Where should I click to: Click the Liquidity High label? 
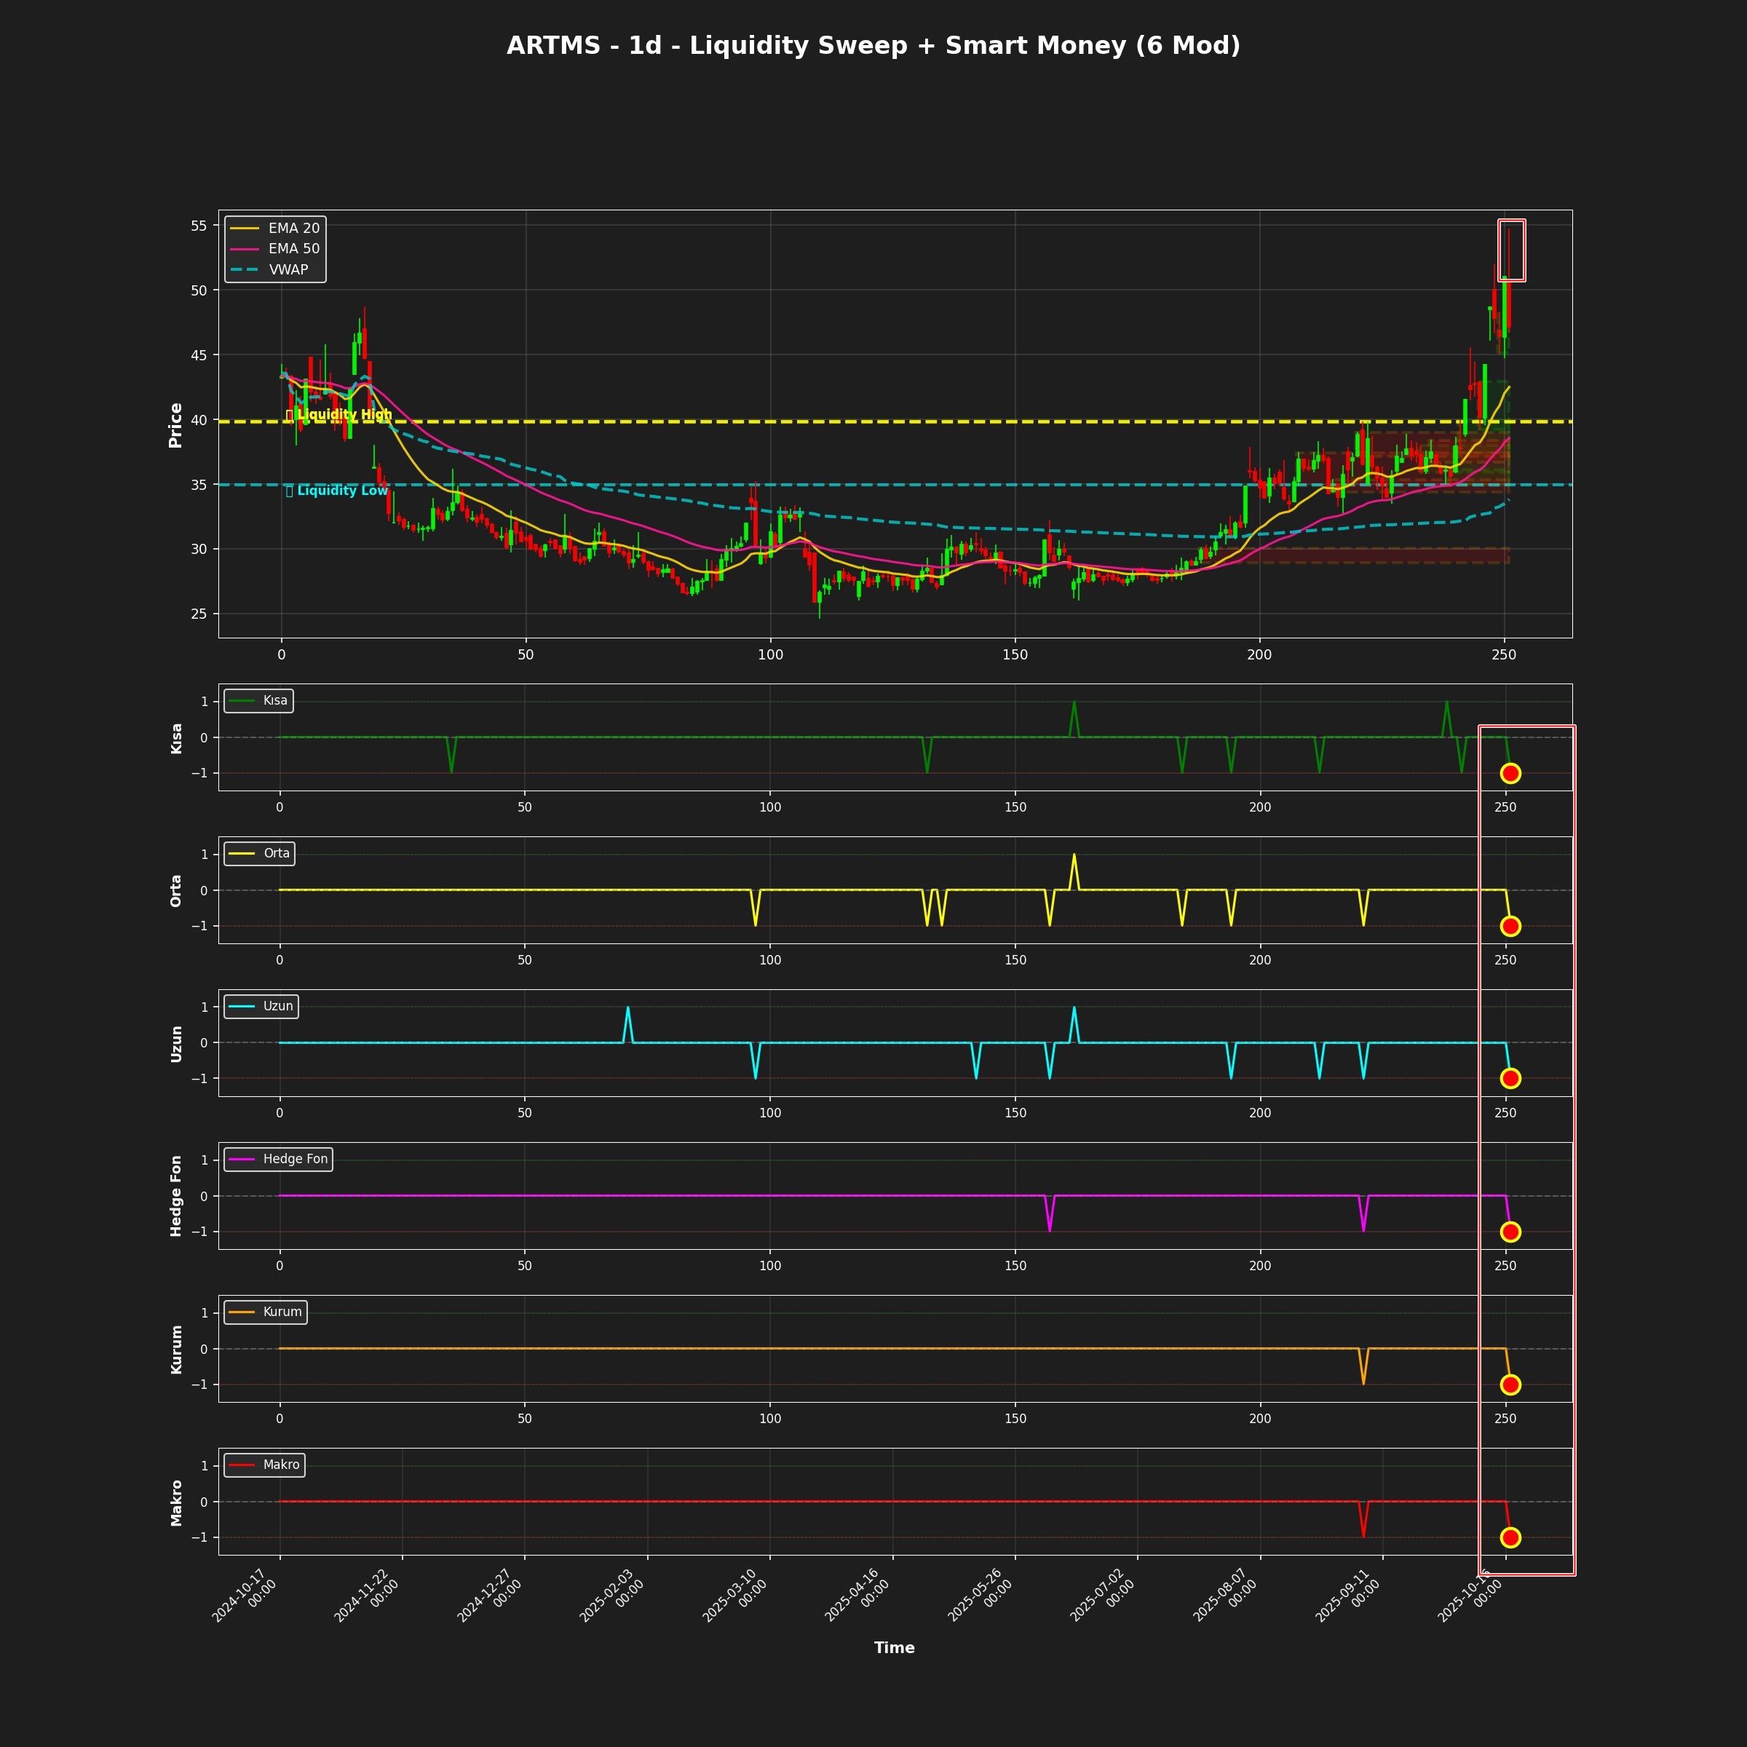[339, 414]
